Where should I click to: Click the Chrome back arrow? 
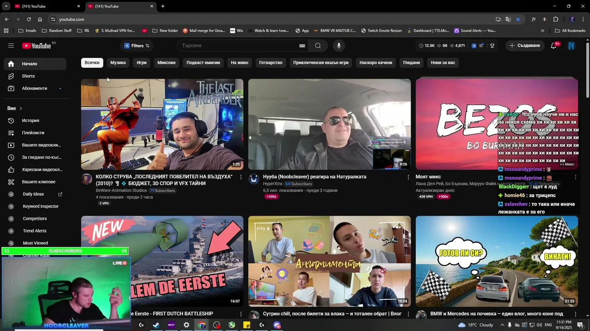(6, 19)
